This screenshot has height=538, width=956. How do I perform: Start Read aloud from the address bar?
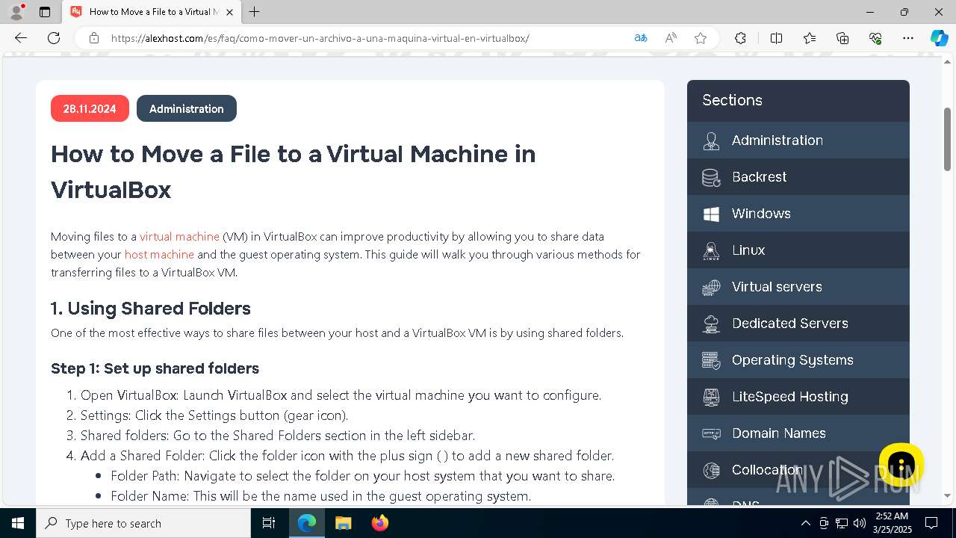(x=671, y=38)
